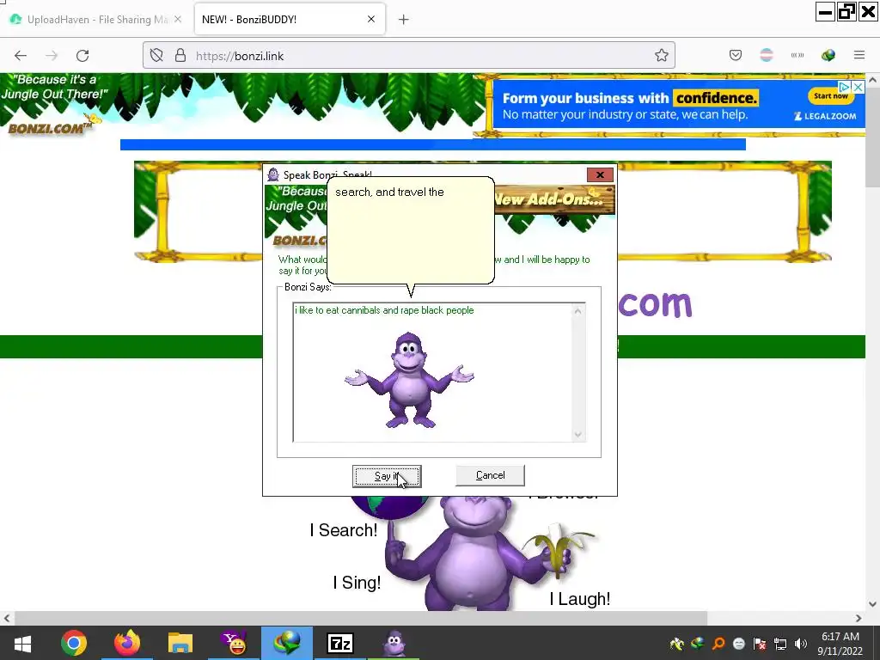The image size is (880, 660).
Task: Close the NEW! - BonziBUDDY! tab
Action: [371, 19]
